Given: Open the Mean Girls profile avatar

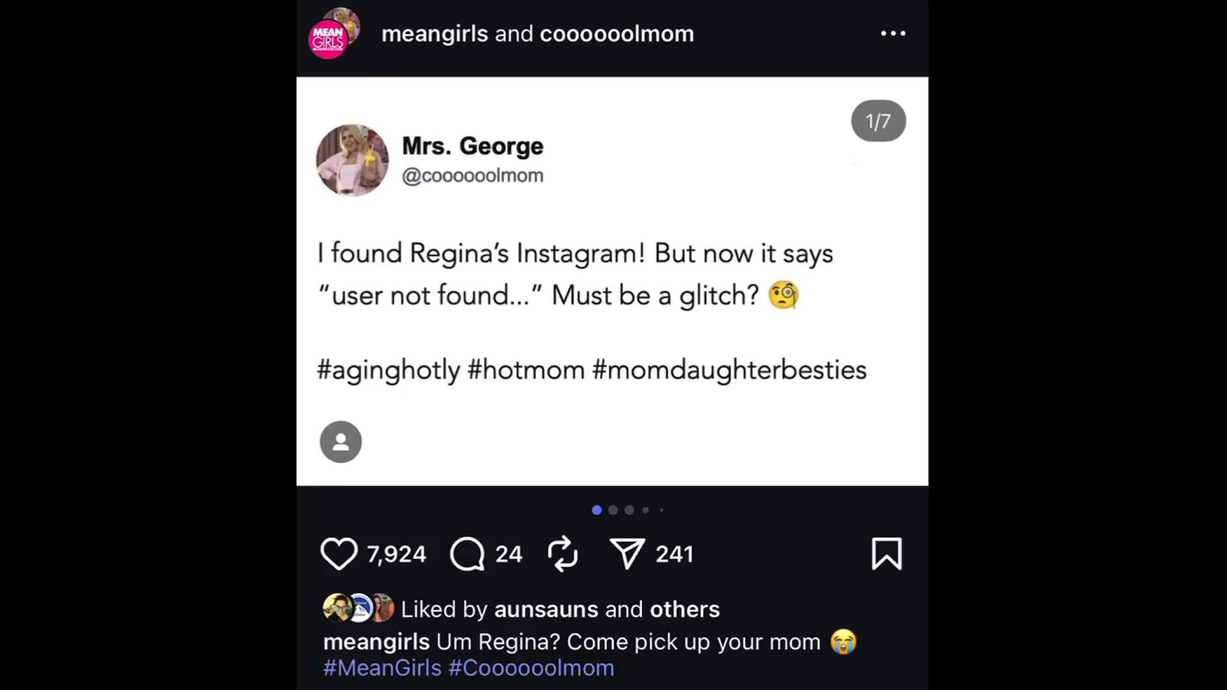Looking at the screenshot, I should pyautogui.click(x=328, y=38).
